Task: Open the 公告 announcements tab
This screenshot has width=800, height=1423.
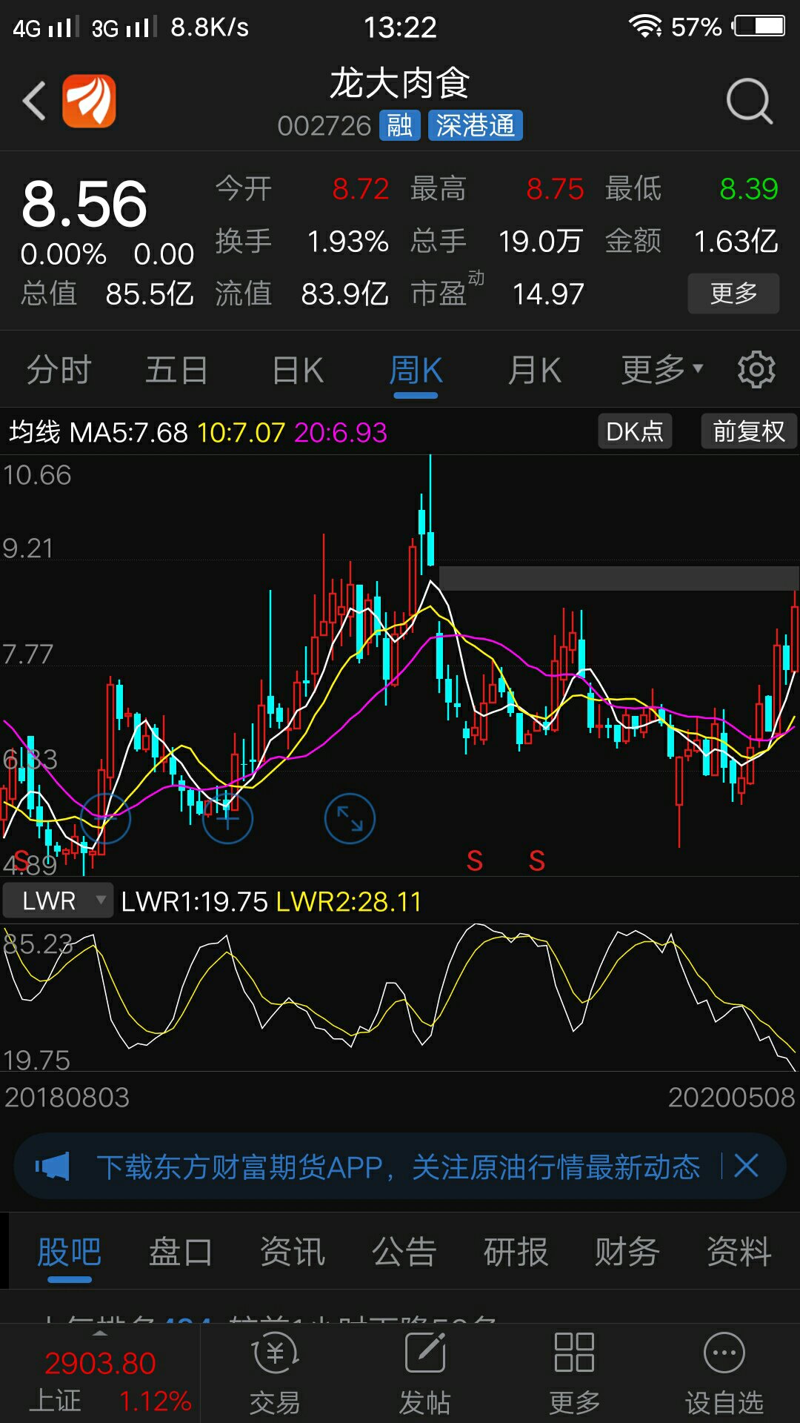Action: [404, 1252]
